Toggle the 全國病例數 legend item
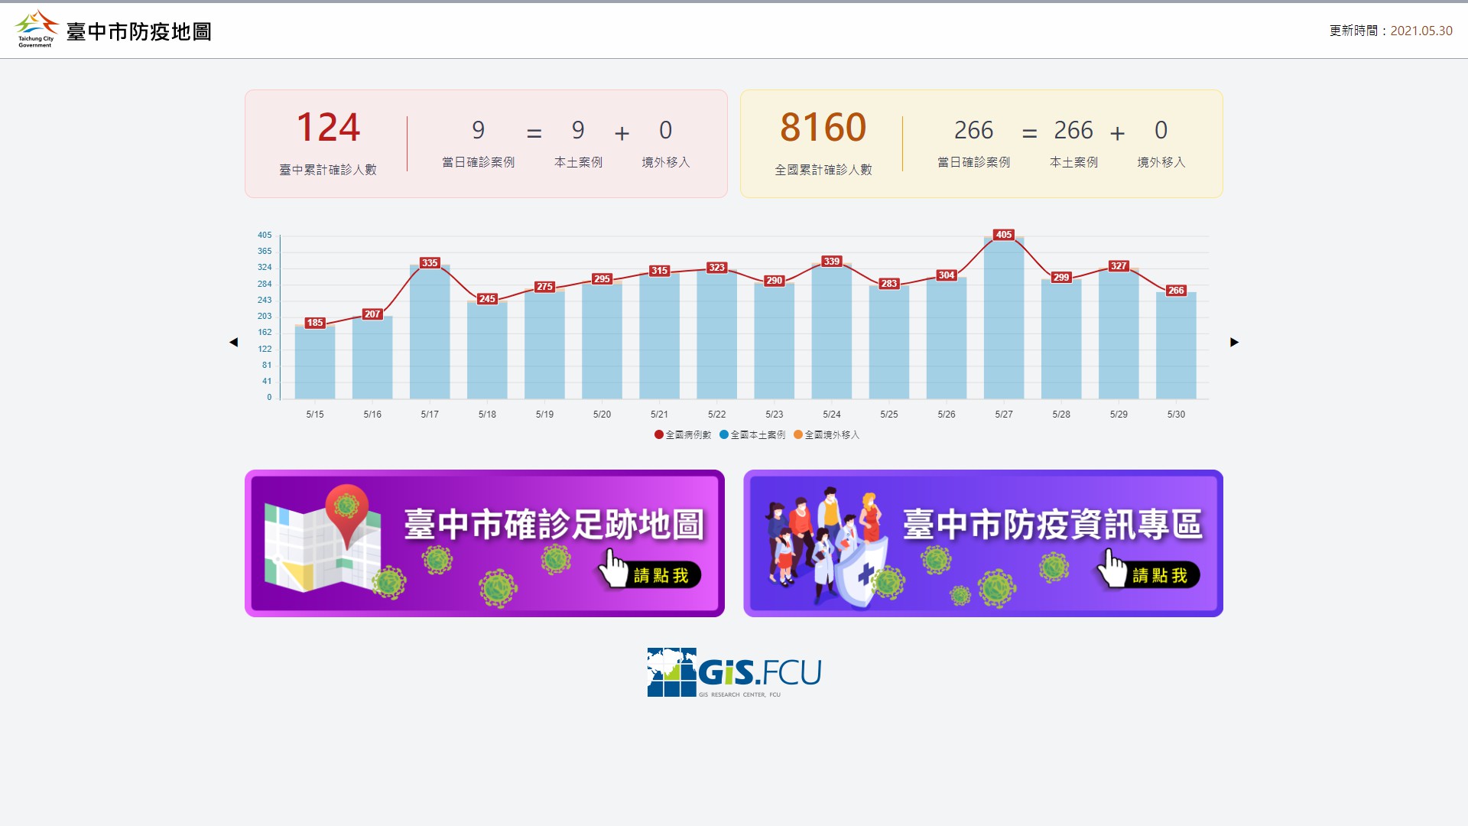 tap(683, 434)
